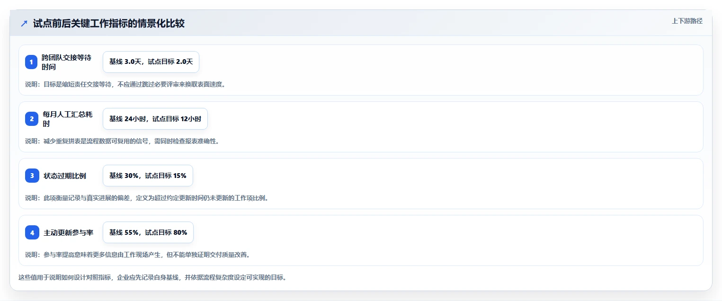Click number badge 3 for 状态过期比例
Image resolution: width=722 pixels, height=301 pixels.
31,176
